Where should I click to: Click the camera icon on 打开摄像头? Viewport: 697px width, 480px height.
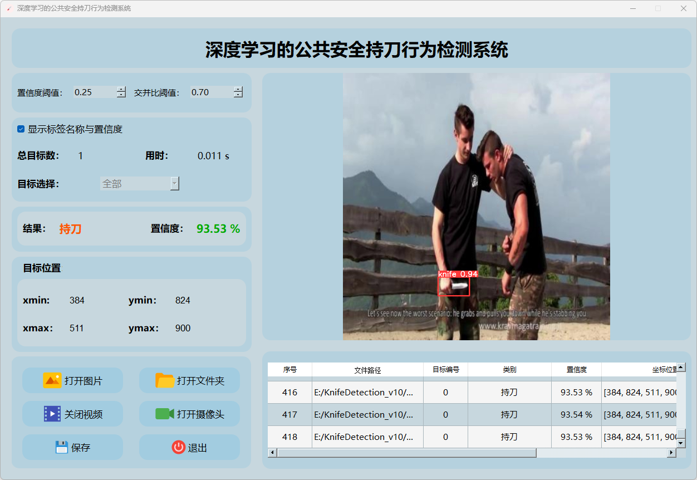[165, 414]
